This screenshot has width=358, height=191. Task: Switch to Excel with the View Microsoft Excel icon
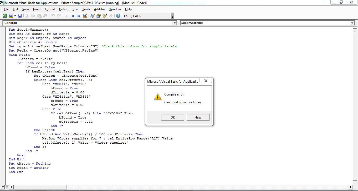point(5,16)
